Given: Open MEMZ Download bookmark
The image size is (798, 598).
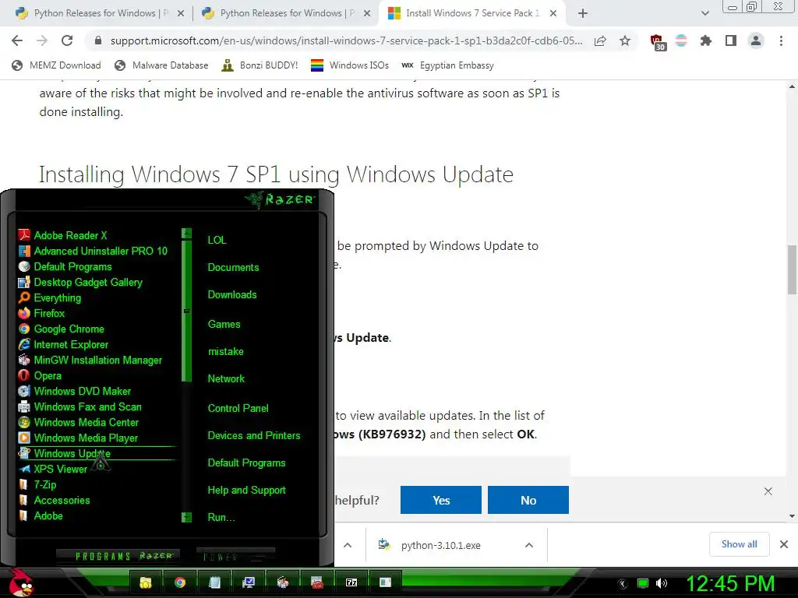Looking at the screenshot, I should tap(56, 65).
